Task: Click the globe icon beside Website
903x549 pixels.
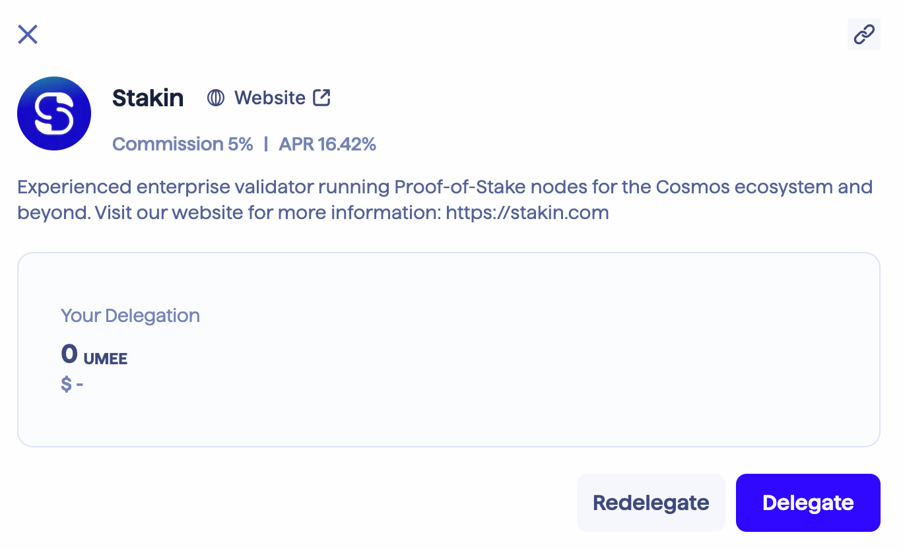Action: click(216, 98)
